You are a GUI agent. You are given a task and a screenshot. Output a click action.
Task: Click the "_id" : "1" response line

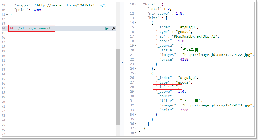tap(167, 87)
